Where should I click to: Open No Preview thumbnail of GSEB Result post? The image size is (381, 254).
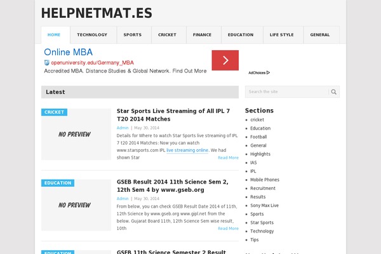point(76,205)
